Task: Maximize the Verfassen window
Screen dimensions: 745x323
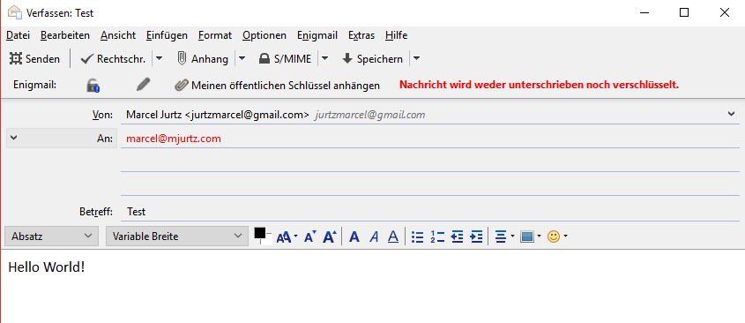Action: point(684,13)
